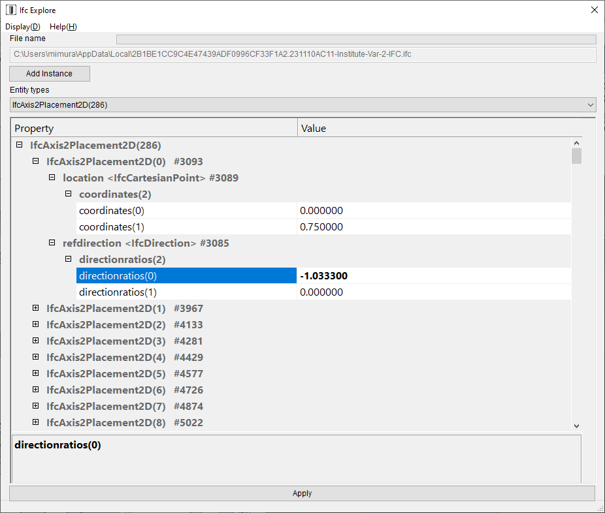Collapse the IfcAxis2Placement2D(286) root node
This screenshot has width=605, height=513.
click(20, 145)
